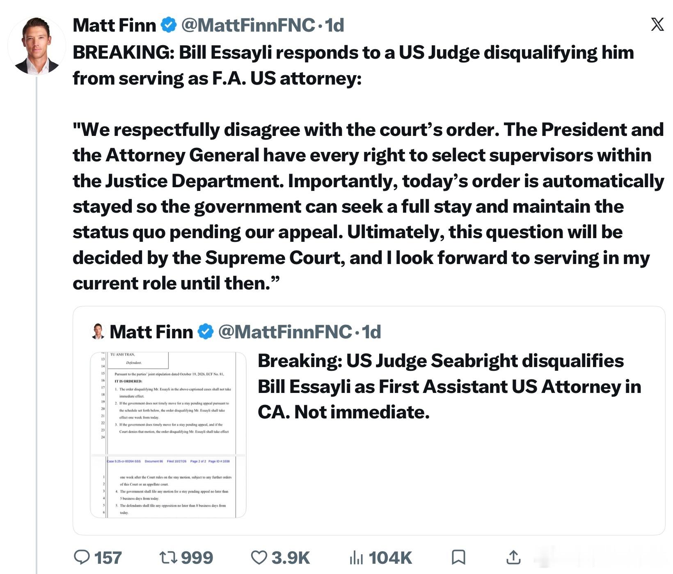Click the verified badge in quoted tweet

coord(206,331)
